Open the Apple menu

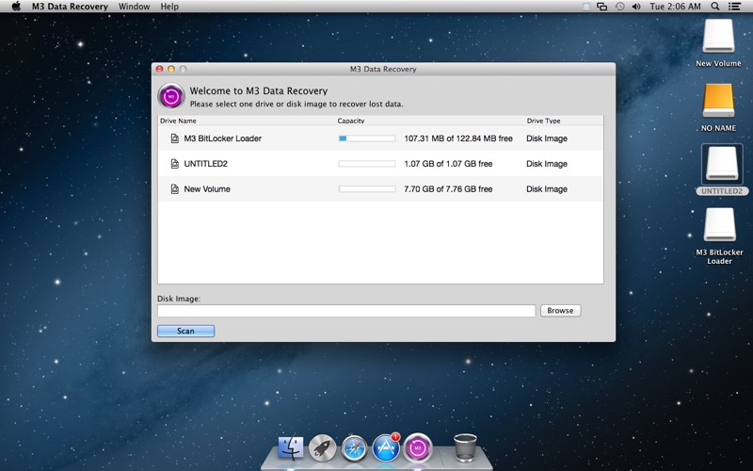16,7
